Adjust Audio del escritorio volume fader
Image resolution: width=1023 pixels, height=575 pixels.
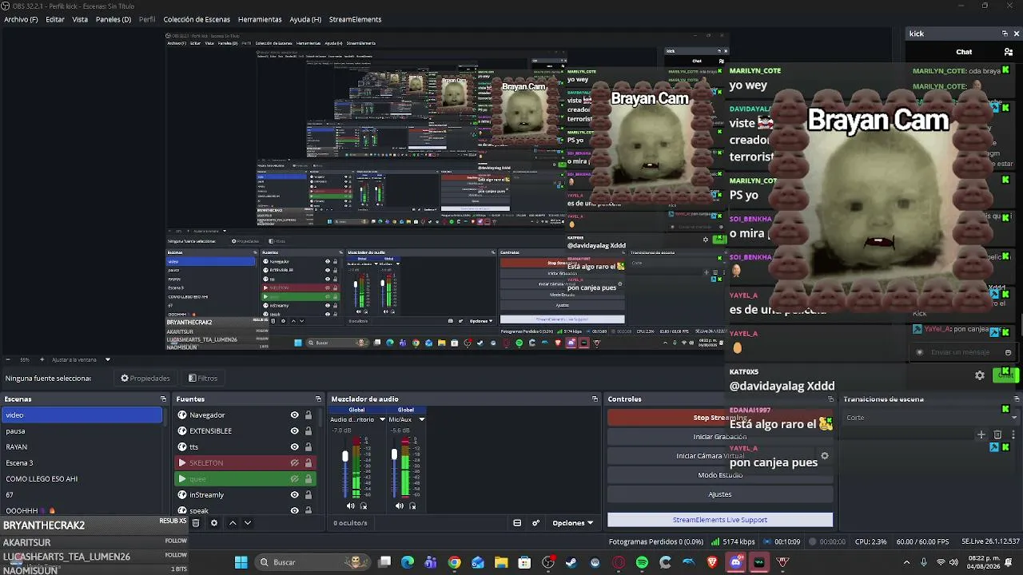click(345, 456)
